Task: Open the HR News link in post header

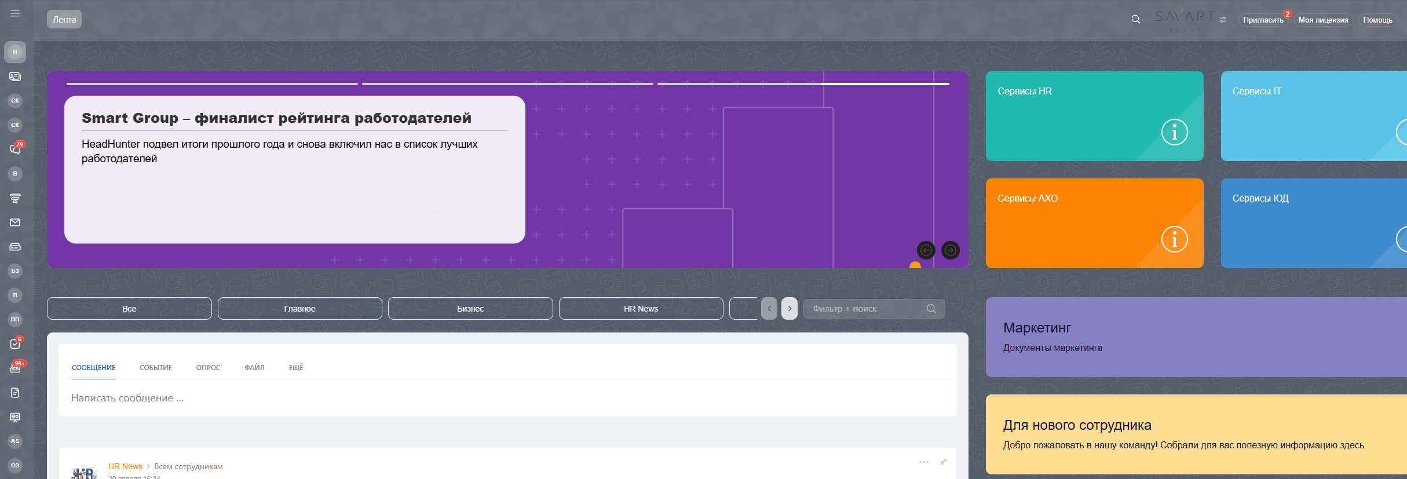Action: tap(125, 466)
